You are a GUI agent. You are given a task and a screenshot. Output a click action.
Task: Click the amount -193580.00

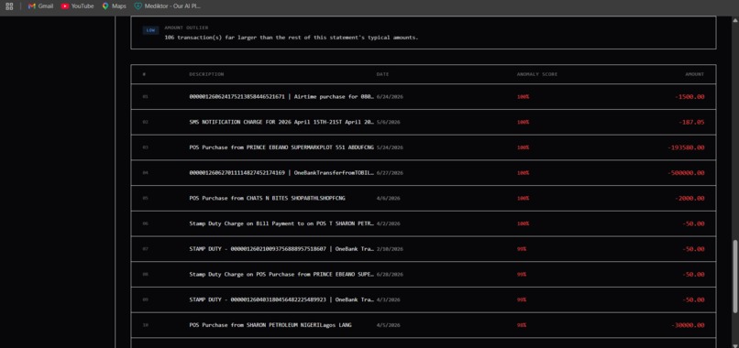(686, 147)
